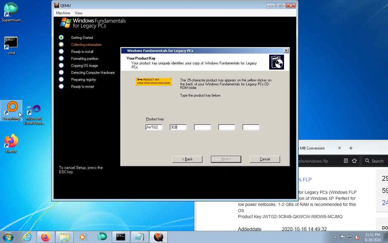Open Windows Explorer from the taskbar

coord(65,237)
